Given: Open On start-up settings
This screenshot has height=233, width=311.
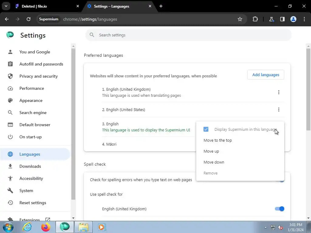Looking at the screenshot, I should tap(35, 137).
